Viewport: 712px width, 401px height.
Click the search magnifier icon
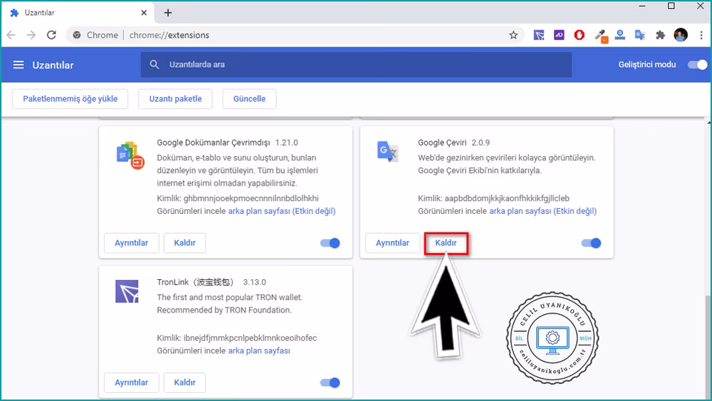(154, 65)
